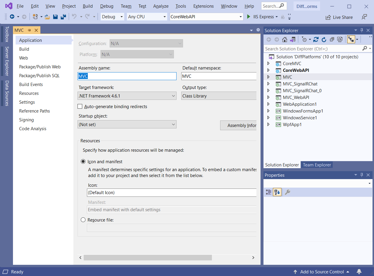The height and width of the screenshot is (276, 374).
Task: Click the Assembly name input field
Action: tap(127, 76)
